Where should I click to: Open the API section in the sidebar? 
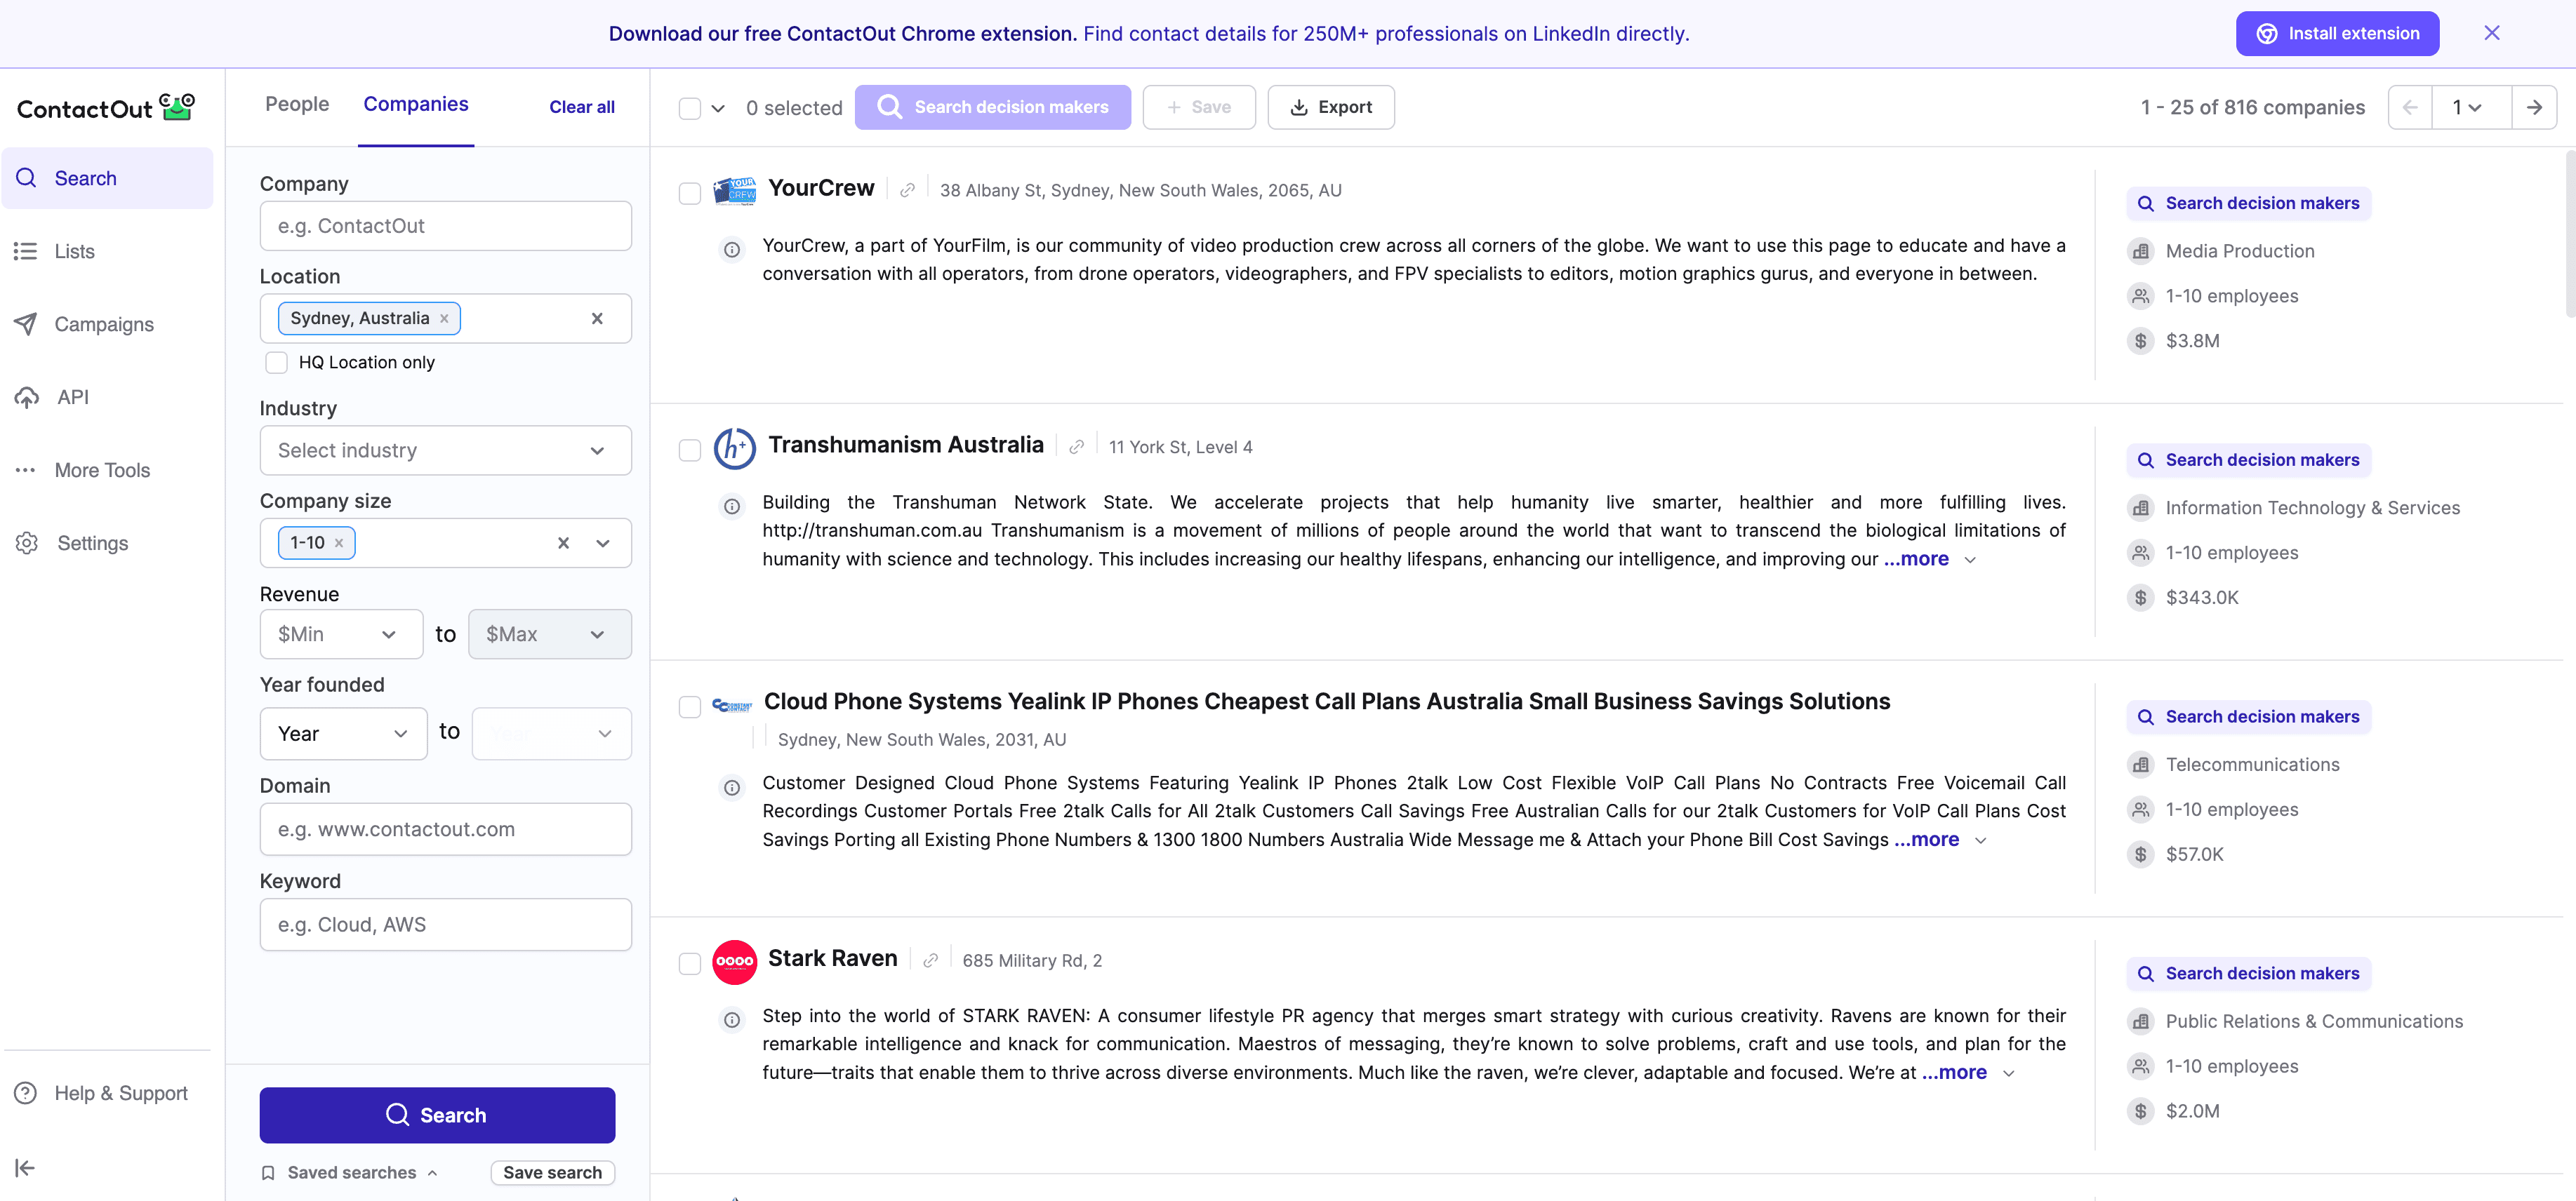[x=72, y=398]
